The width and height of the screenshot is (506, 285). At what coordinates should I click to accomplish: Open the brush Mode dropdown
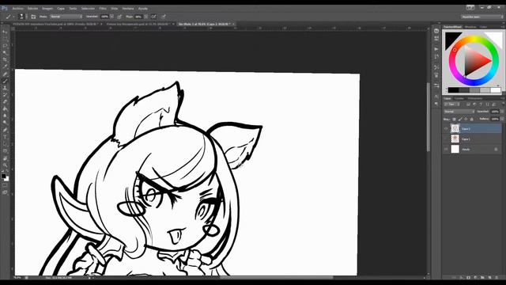(66, 17)
